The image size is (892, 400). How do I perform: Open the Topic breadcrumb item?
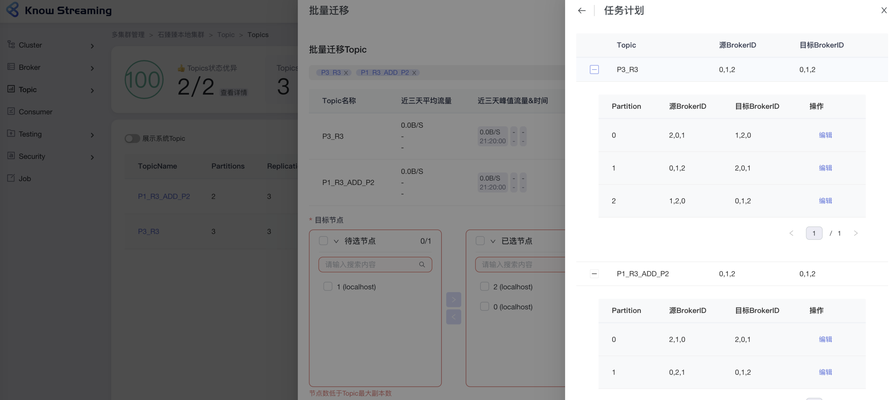(x=226, y=34)
